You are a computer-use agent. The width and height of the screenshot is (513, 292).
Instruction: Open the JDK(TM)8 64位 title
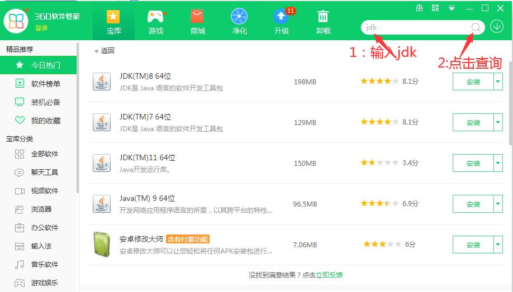[145, 76]
